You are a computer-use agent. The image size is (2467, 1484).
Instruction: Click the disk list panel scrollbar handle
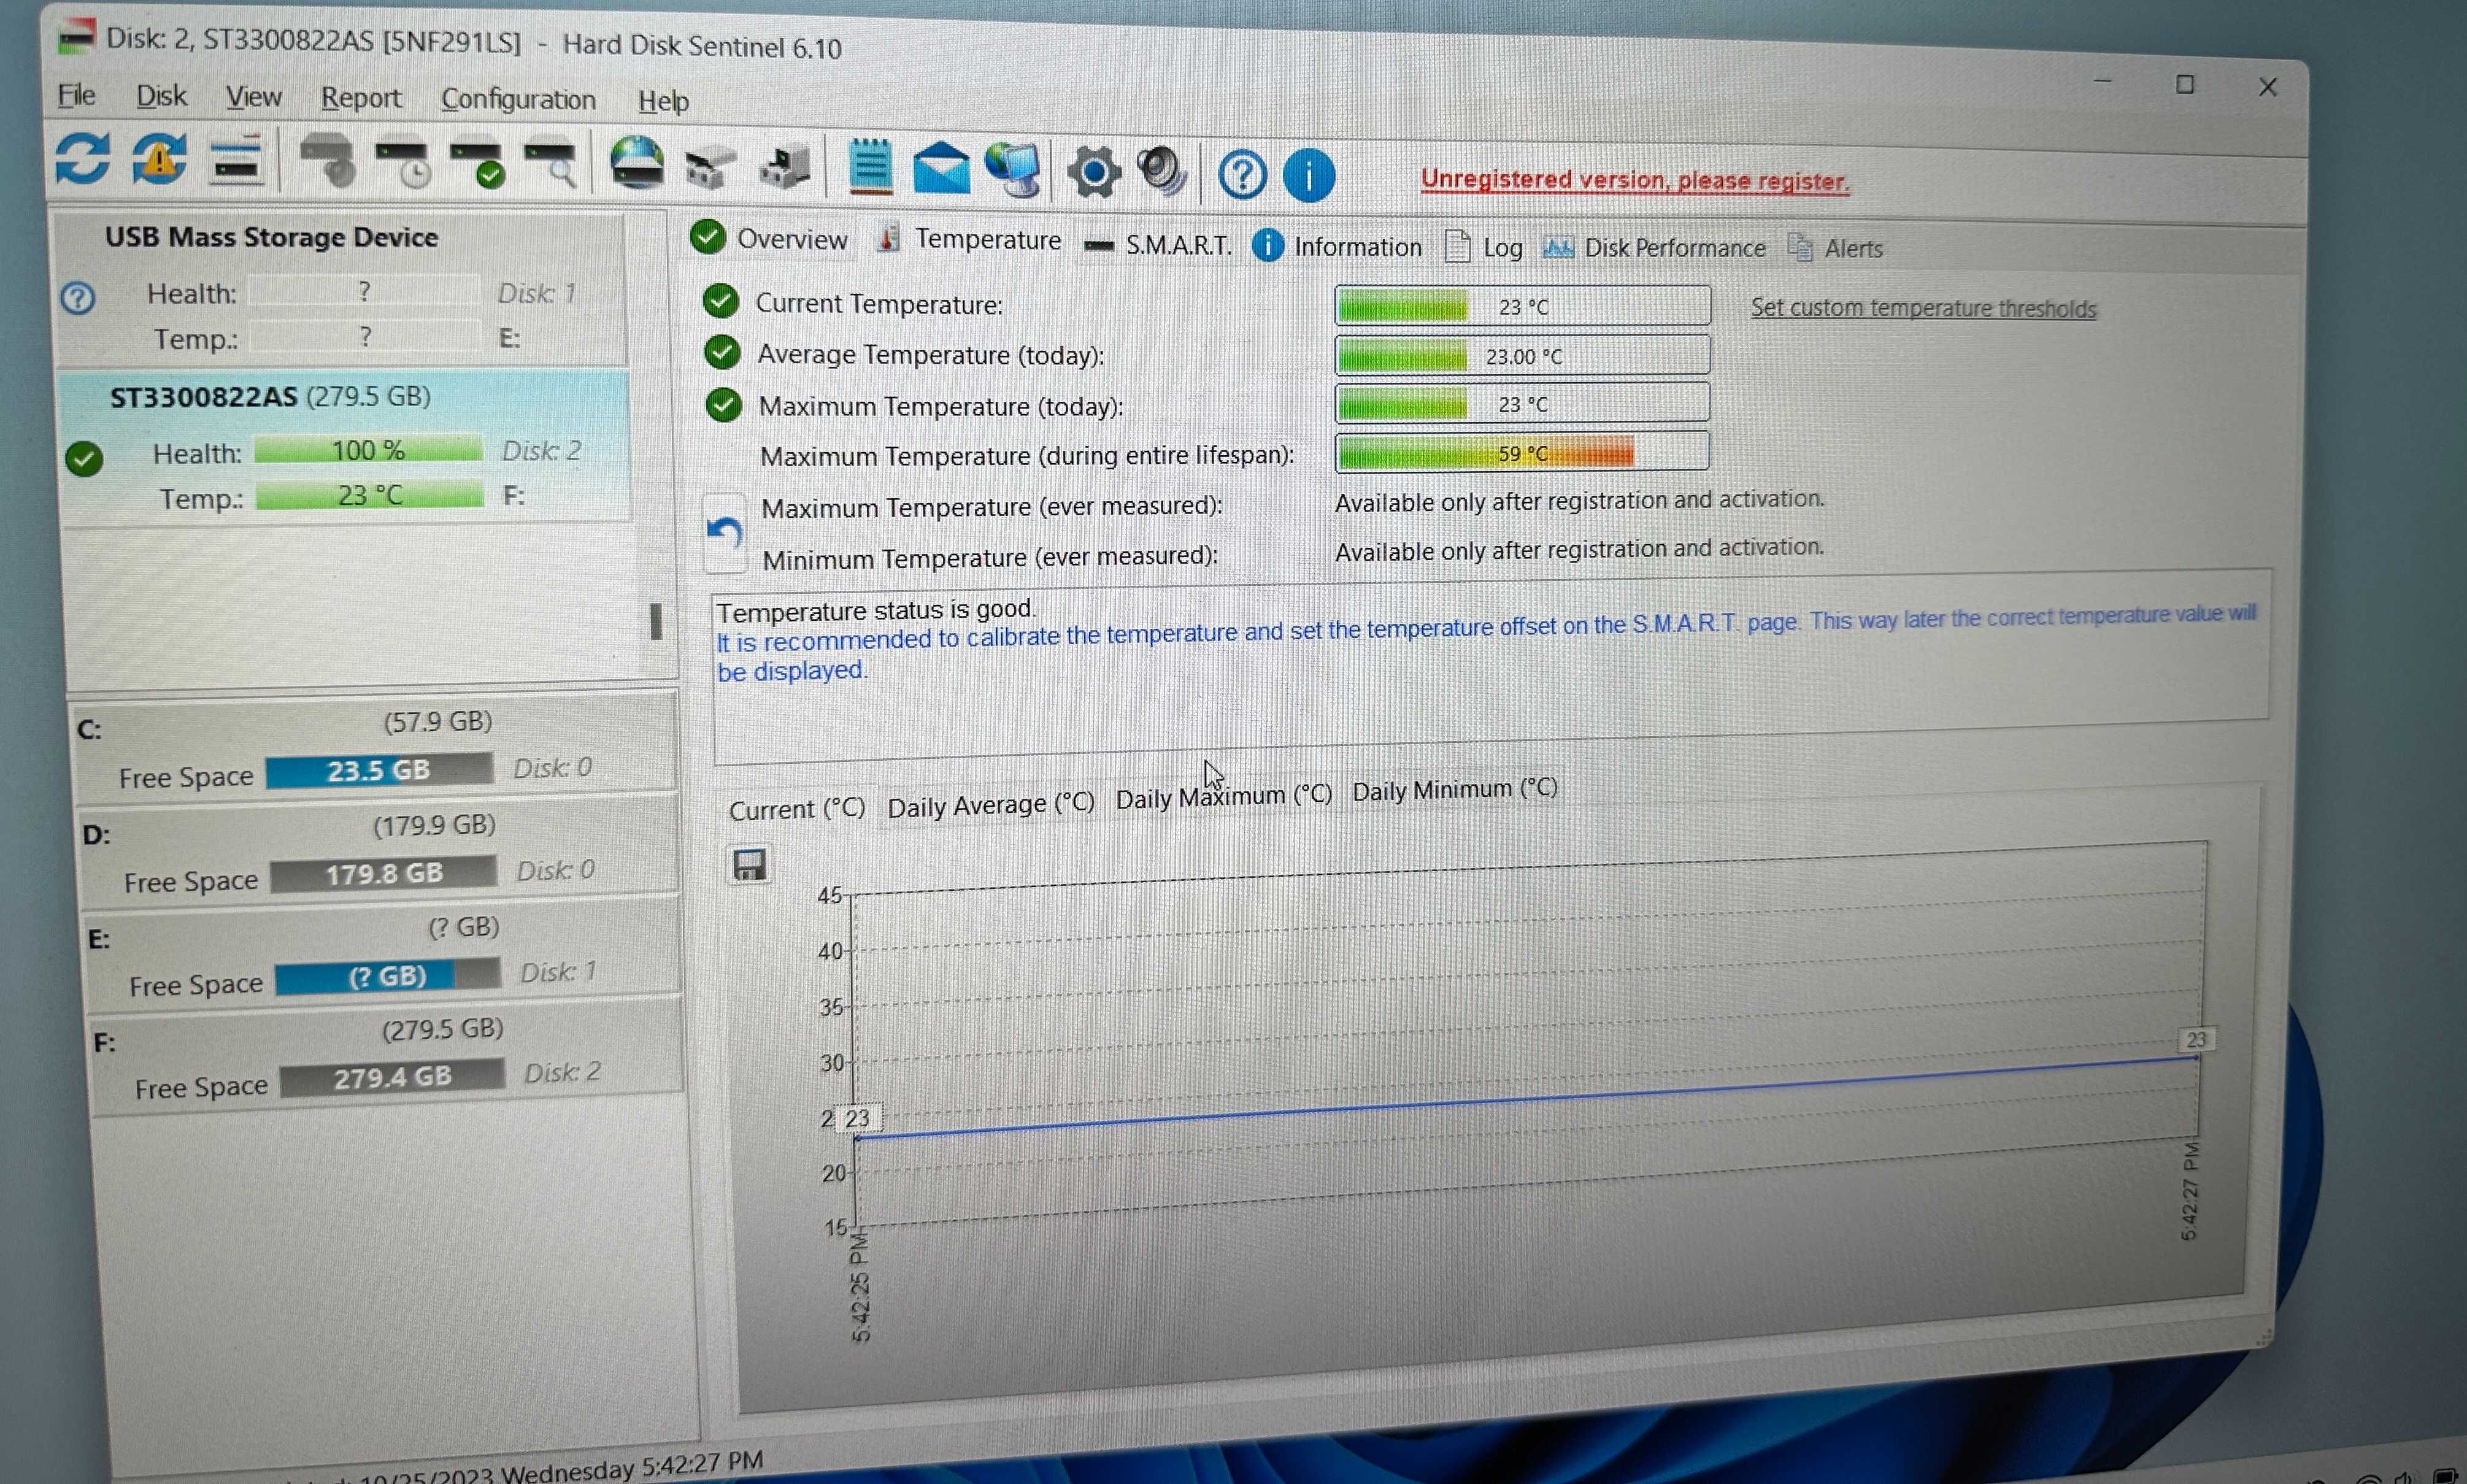point(656,621)
